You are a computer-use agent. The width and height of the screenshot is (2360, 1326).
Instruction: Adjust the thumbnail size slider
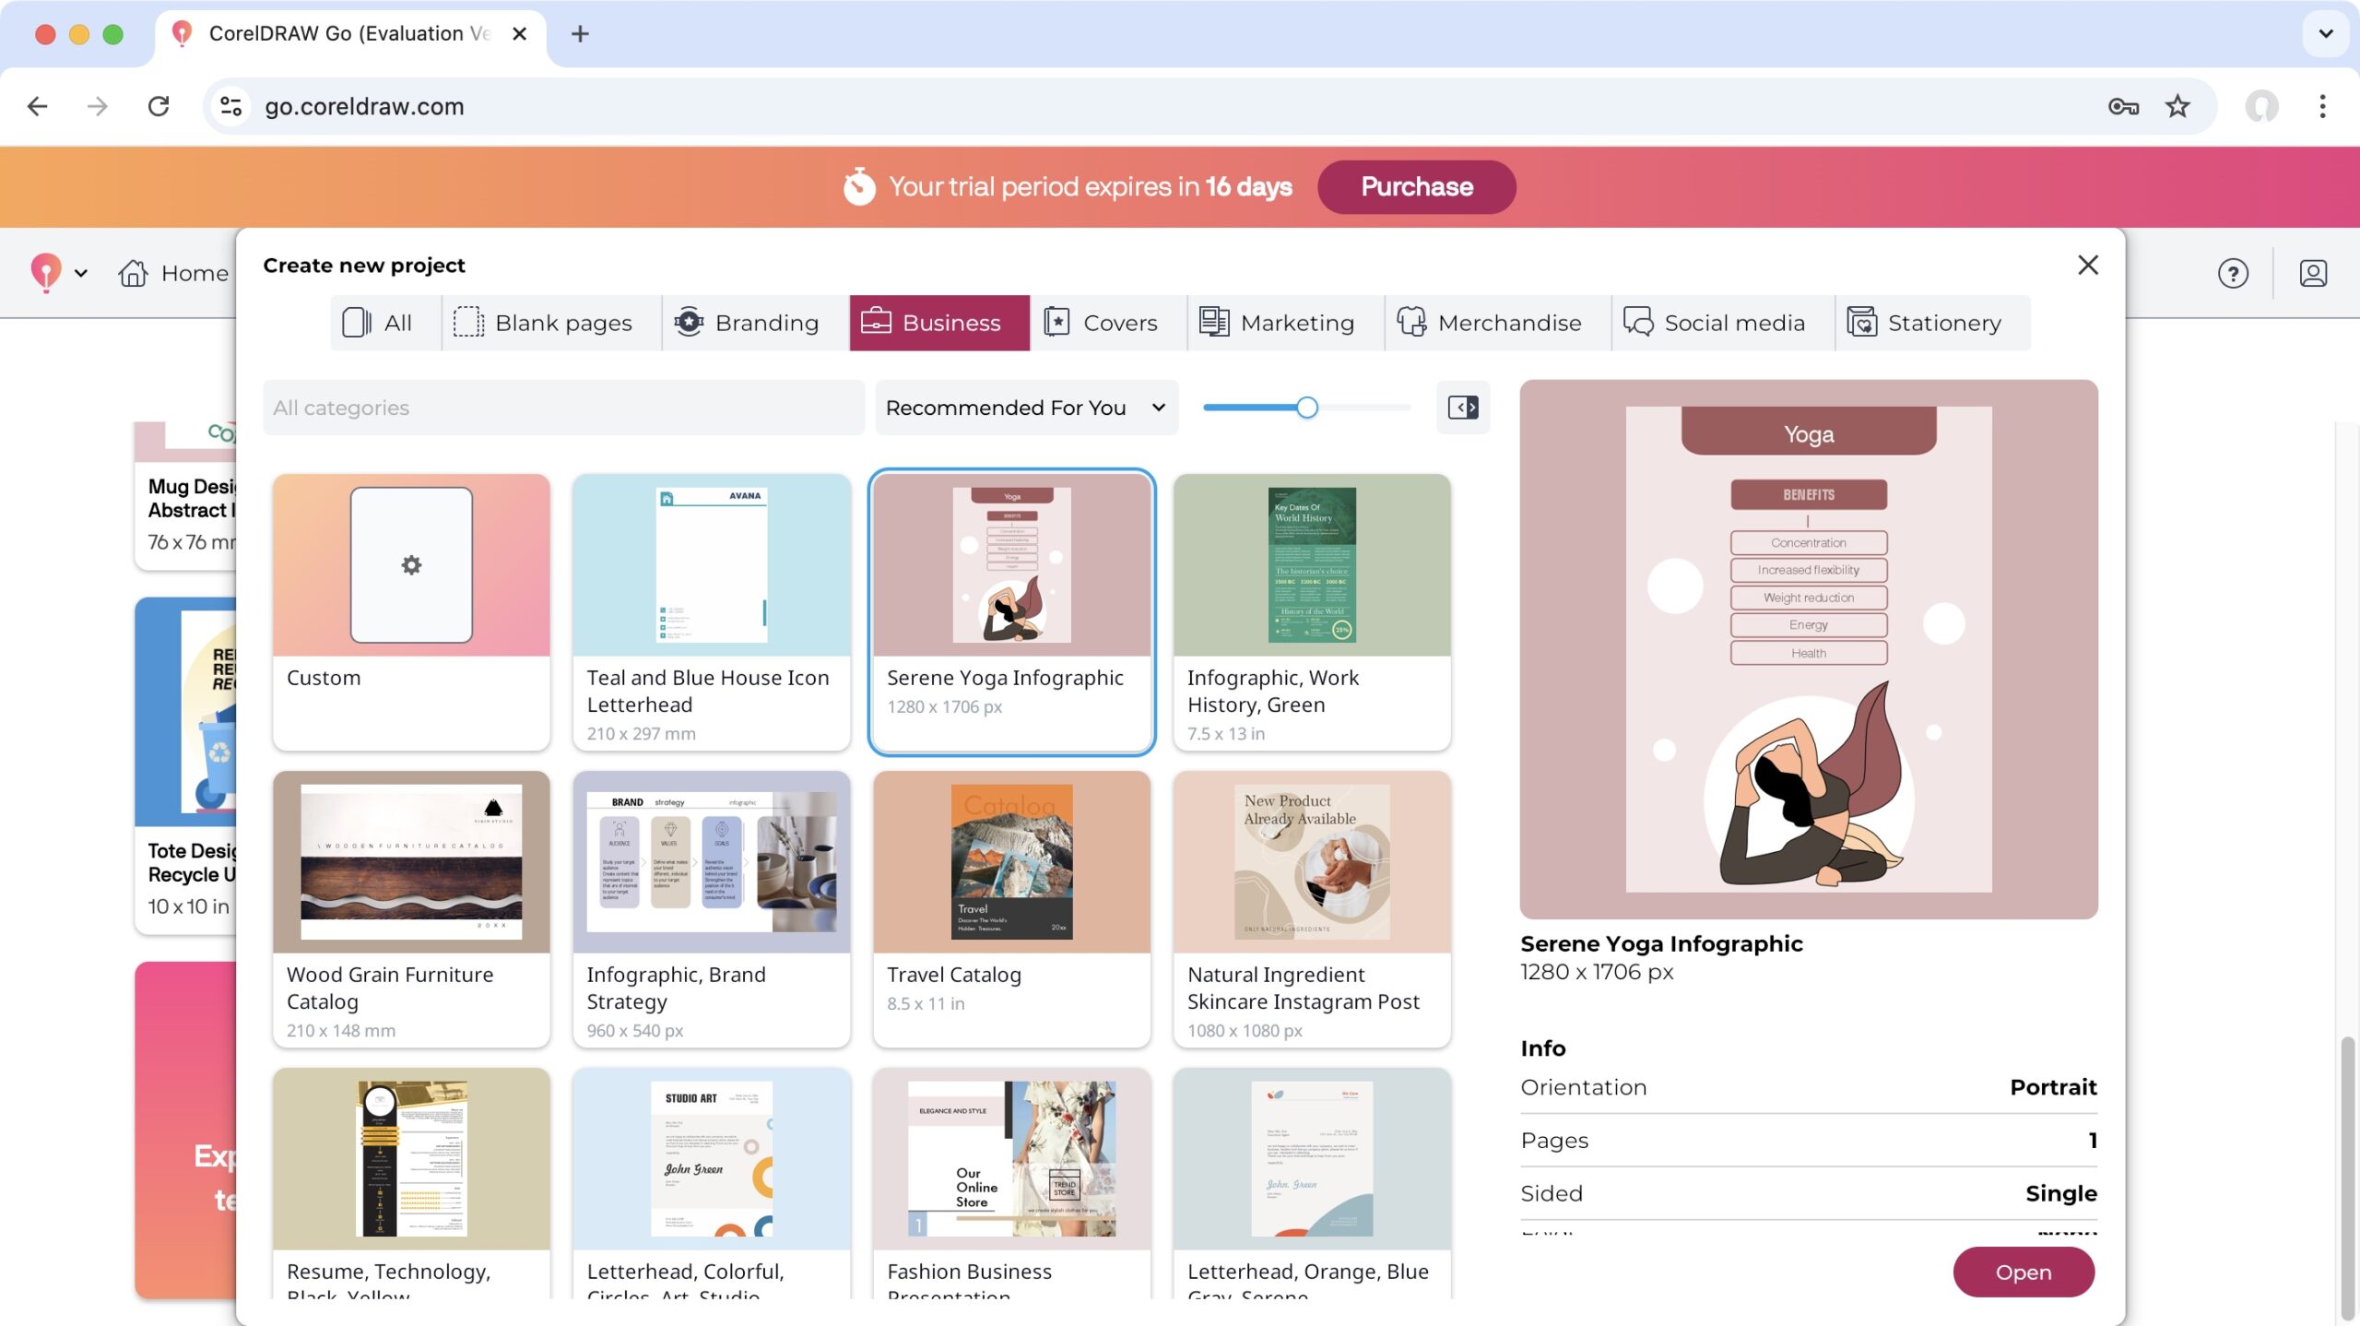point(1306,407)
